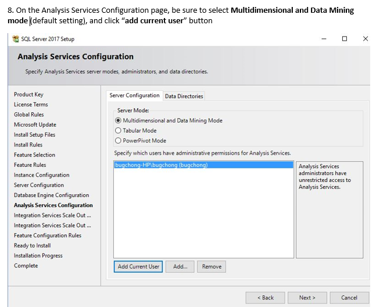Click Server Configuration step in sidebar
Image resolution: width=376 pixels, height=307 pixels.
[39, 185]
